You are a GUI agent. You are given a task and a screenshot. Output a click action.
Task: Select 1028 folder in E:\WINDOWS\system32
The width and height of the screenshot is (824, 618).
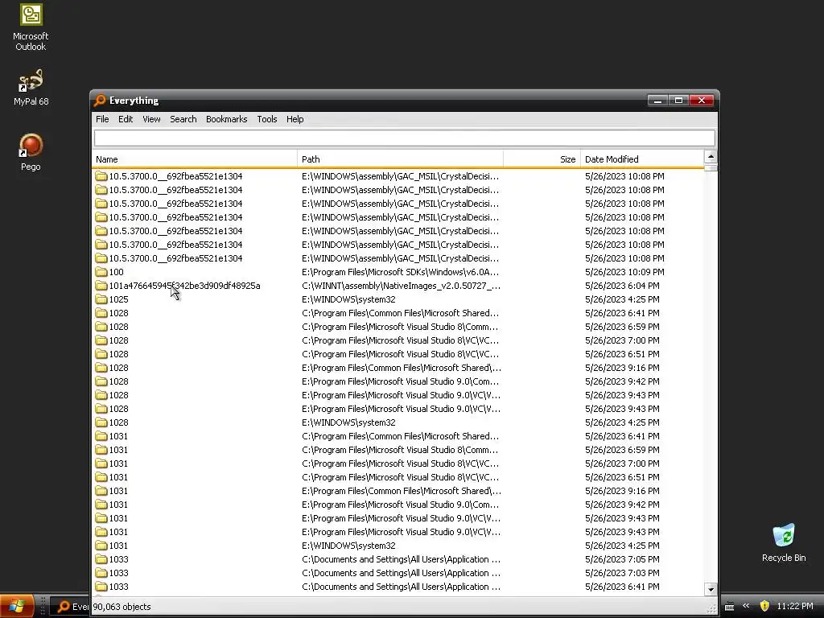tap(118, 422)
